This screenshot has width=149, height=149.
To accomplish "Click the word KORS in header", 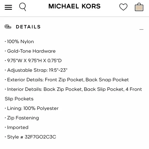I will 91,6.
